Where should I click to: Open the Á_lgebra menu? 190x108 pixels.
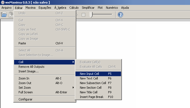click(60, 8)
